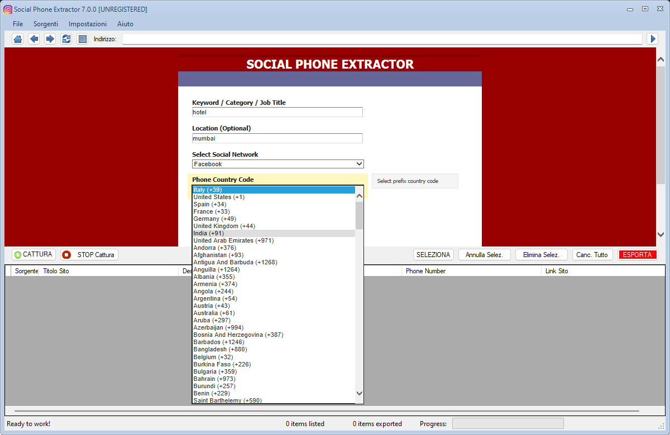The width and height of the screenshot is (670, 435).
Task: Pick Germany (+49) in the list
Action: coord(274,219)
